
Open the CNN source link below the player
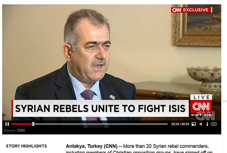coord(21,130)
